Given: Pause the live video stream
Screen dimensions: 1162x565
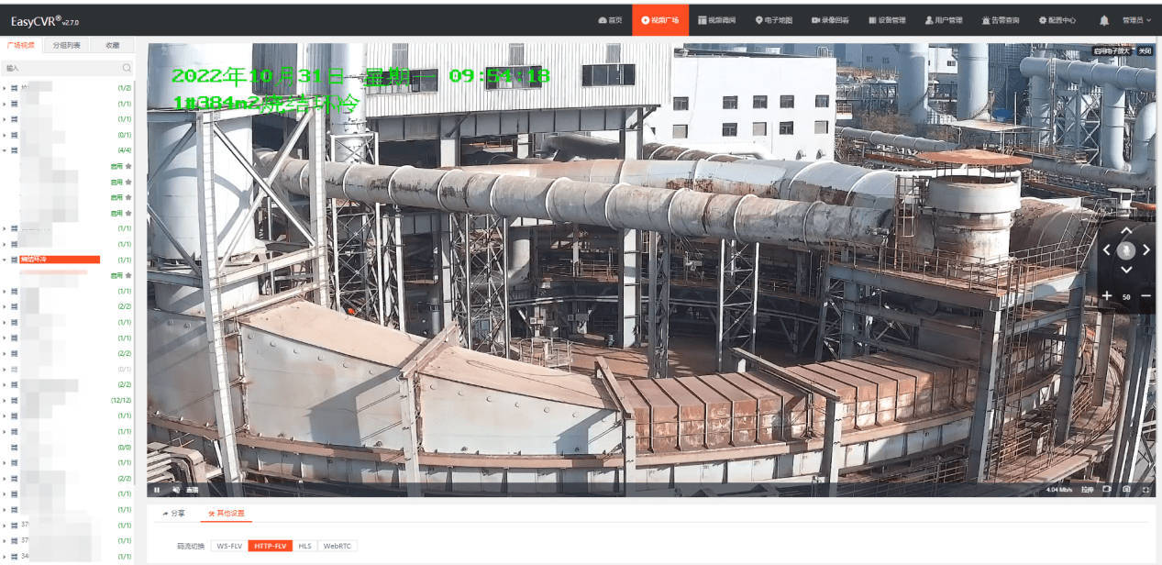Looking at the screenshot, I should coord(157,490).
